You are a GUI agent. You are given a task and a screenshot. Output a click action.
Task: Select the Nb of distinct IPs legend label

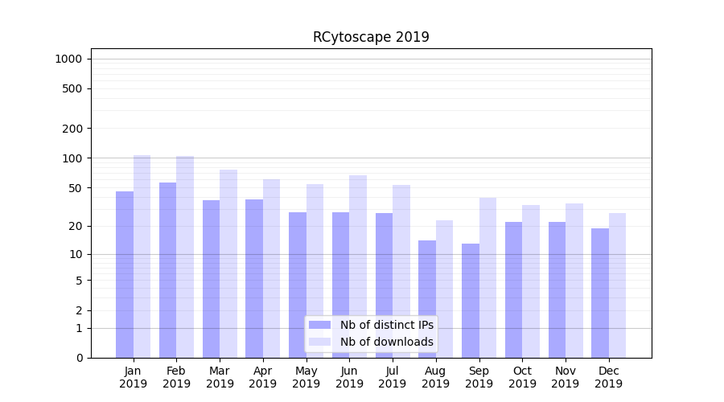tap(386, 325)
